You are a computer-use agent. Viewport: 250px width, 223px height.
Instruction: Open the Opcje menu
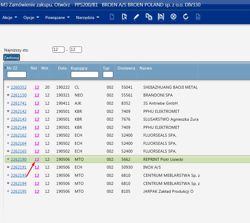(x=31, y=17)
